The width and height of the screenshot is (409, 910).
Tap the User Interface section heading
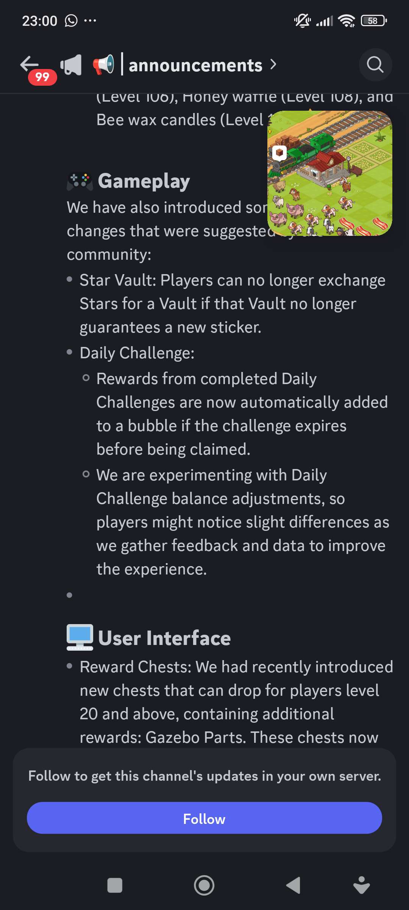pyautogui.click(x=164, y=638)
